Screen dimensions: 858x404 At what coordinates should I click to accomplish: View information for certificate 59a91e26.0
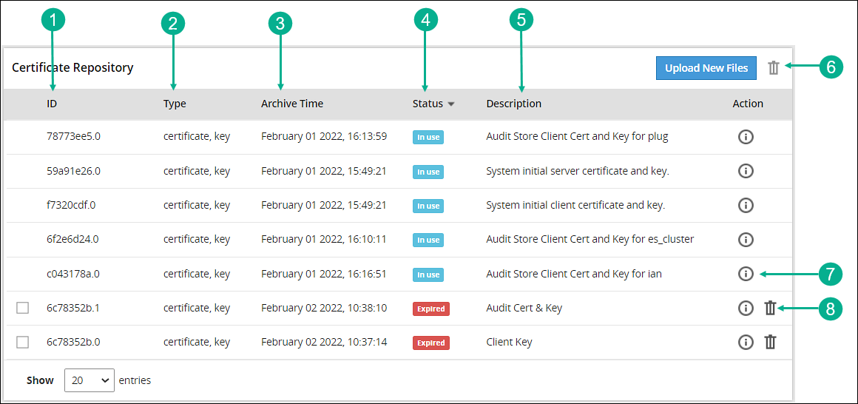(746, 171)
